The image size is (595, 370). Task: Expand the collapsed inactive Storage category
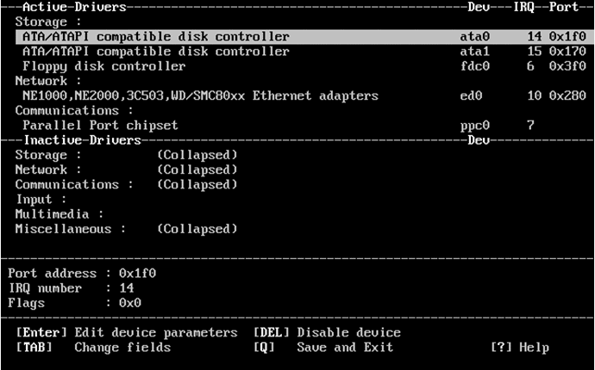click(x=126, y=155)
